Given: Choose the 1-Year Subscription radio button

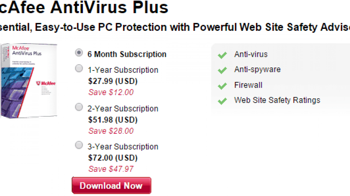Looking at the screenshot, I should coord(79,69).
